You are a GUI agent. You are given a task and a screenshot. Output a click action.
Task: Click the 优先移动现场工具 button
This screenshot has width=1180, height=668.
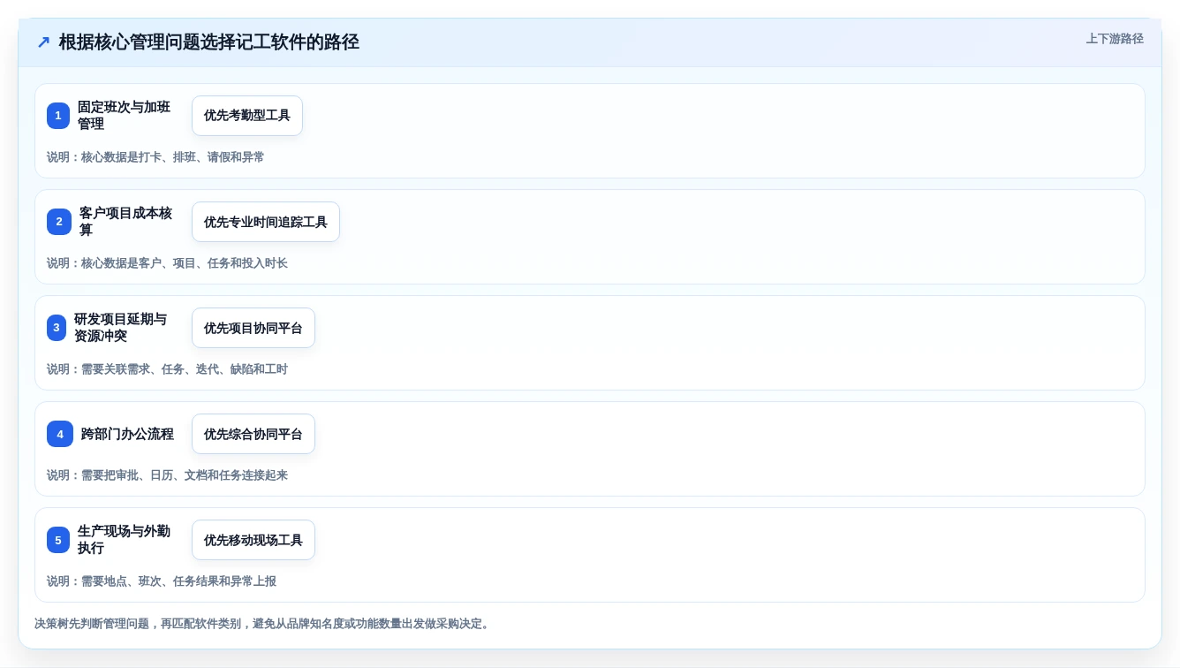tap(253, 540)
